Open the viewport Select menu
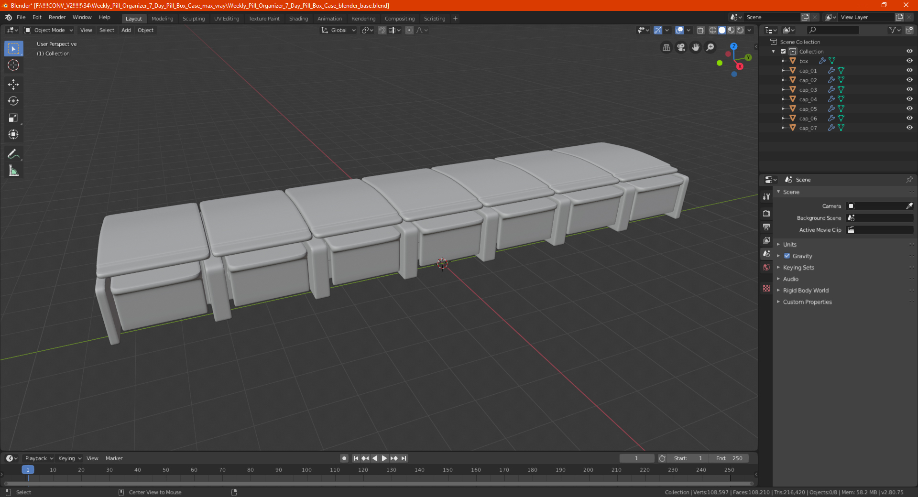Screen dimensions: 918x497 pyautogui.click(x=107, y=30)
